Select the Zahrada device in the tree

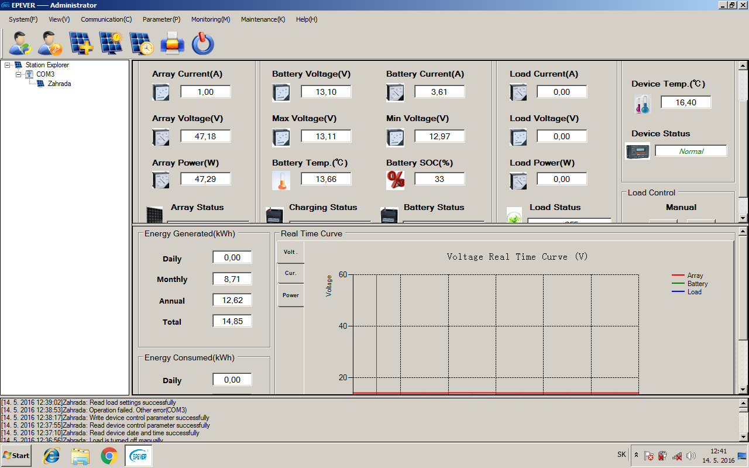59,84
